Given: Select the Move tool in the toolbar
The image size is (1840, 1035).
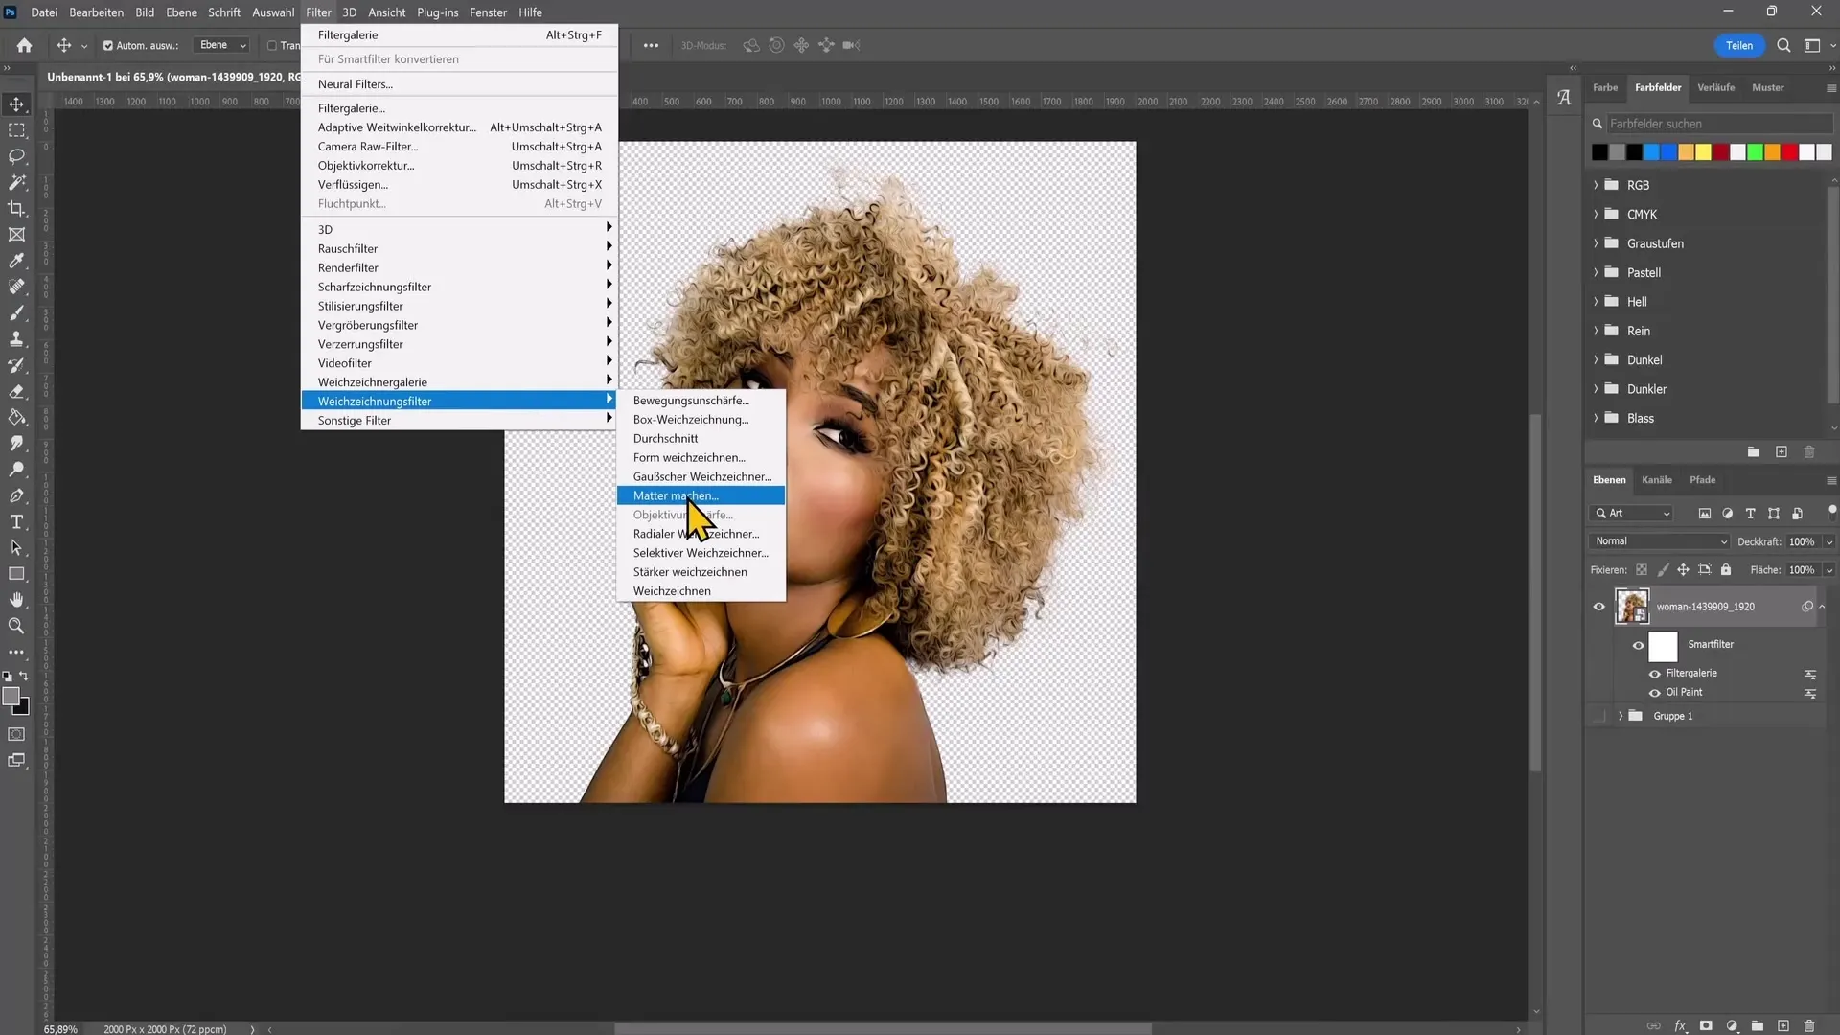Looking at the screenshot, I should [16, 103].
